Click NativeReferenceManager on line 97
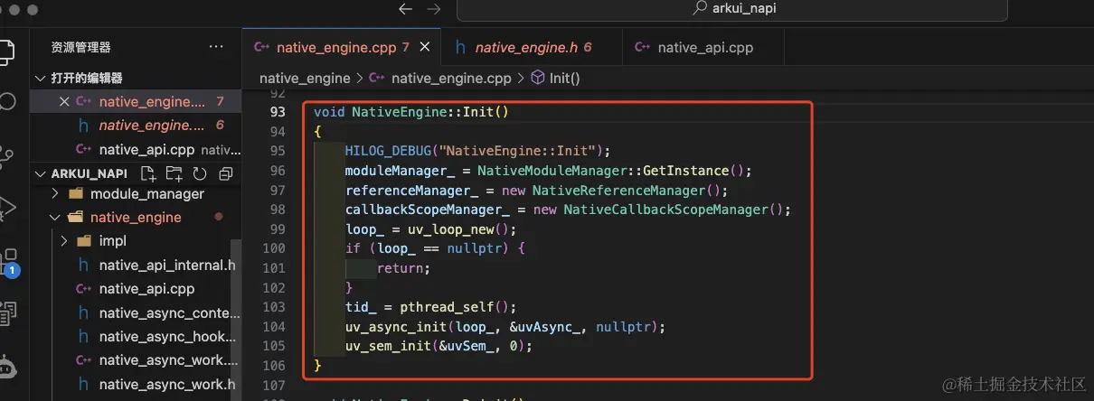 click(618, 191)
